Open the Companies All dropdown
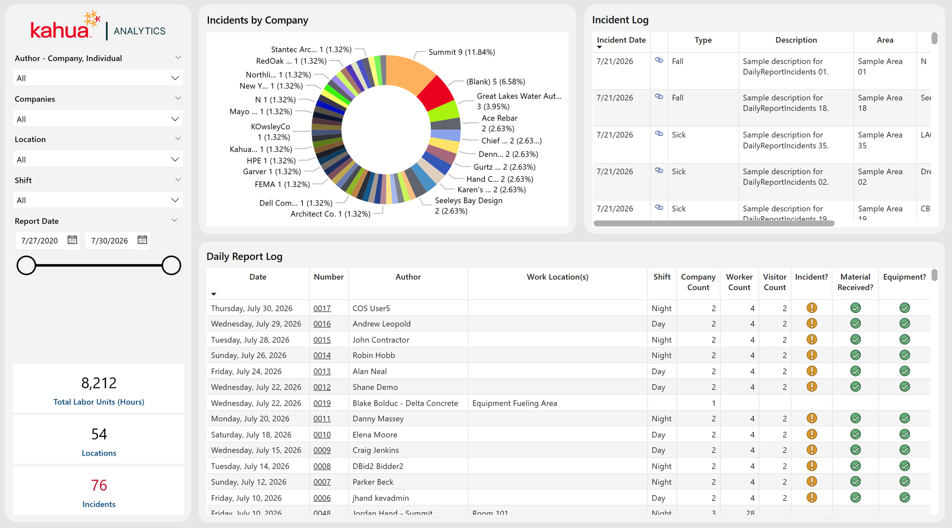The image size is (952, 528). [98, 119]
